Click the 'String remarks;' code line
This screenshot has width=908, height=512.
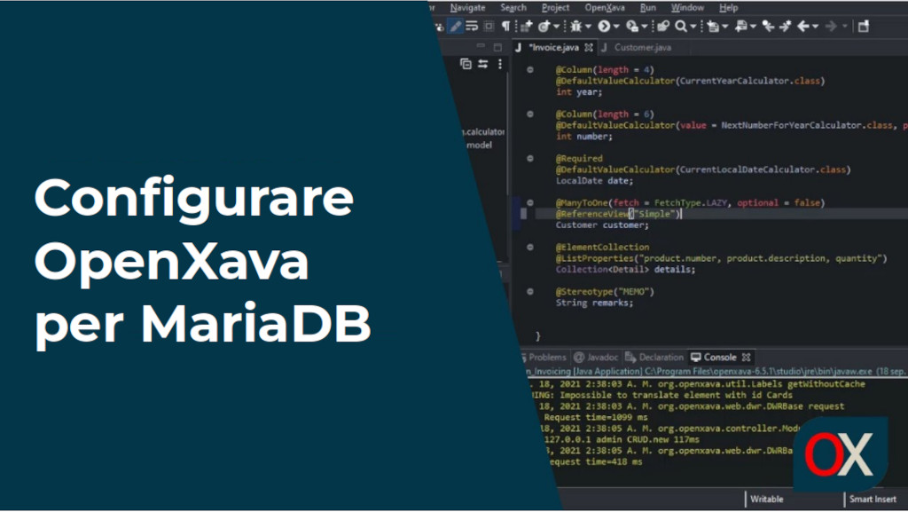594,303
